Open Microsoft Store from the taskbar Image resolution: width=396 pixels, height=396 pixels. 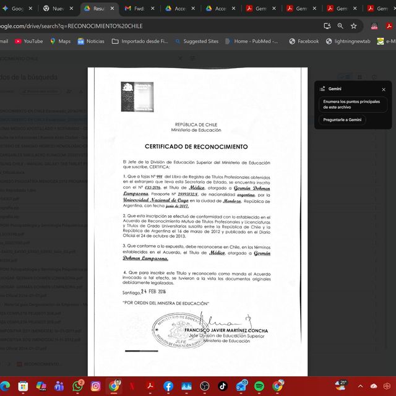point(23,386)
